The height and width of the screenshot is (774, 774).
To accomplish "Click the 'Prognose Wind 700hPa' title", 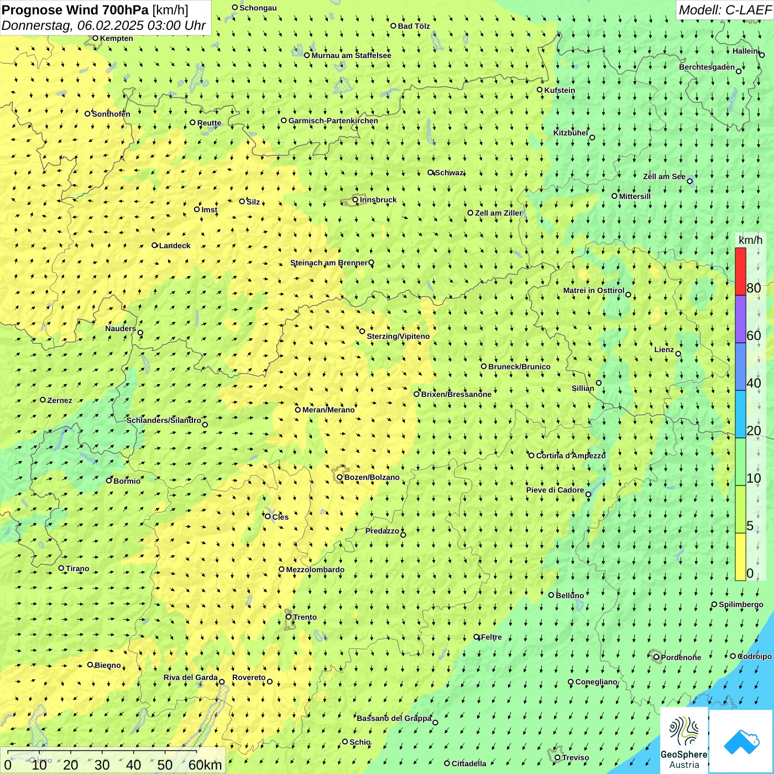I will (75, 10).
